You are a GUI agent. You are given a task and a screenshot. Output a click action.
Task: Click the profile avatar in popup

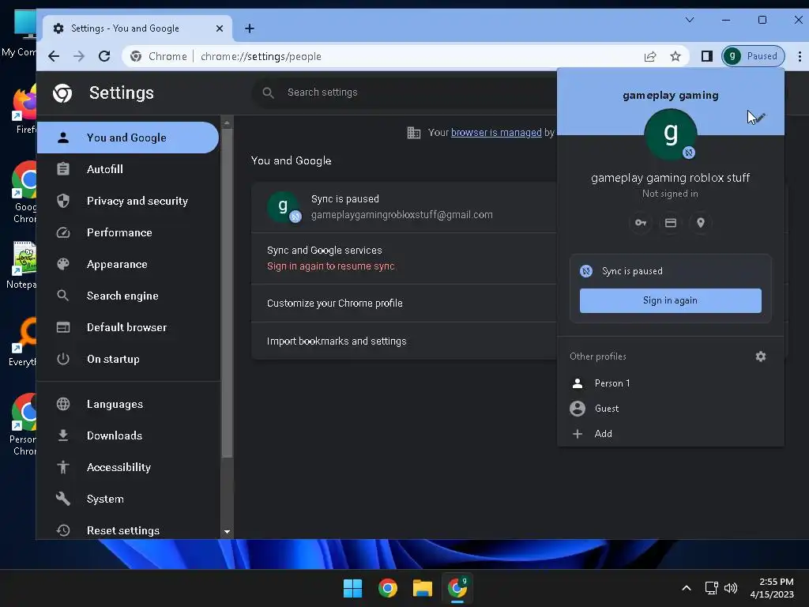[x=670, y=134]
